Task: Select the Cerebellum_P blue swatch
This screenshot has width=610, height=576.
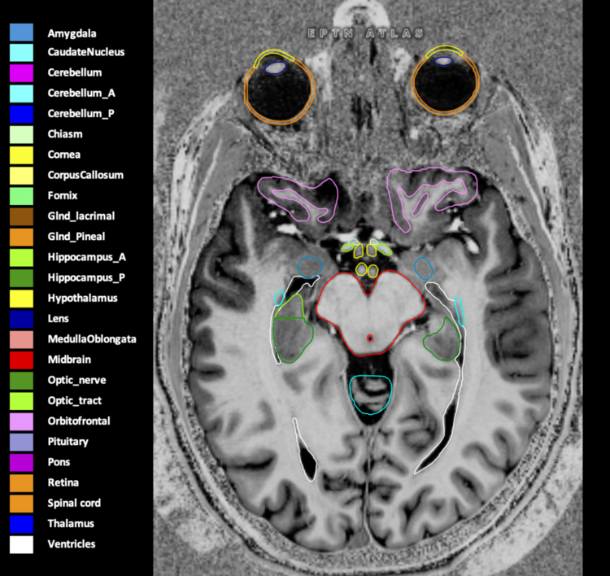Action: click(21, 114)
